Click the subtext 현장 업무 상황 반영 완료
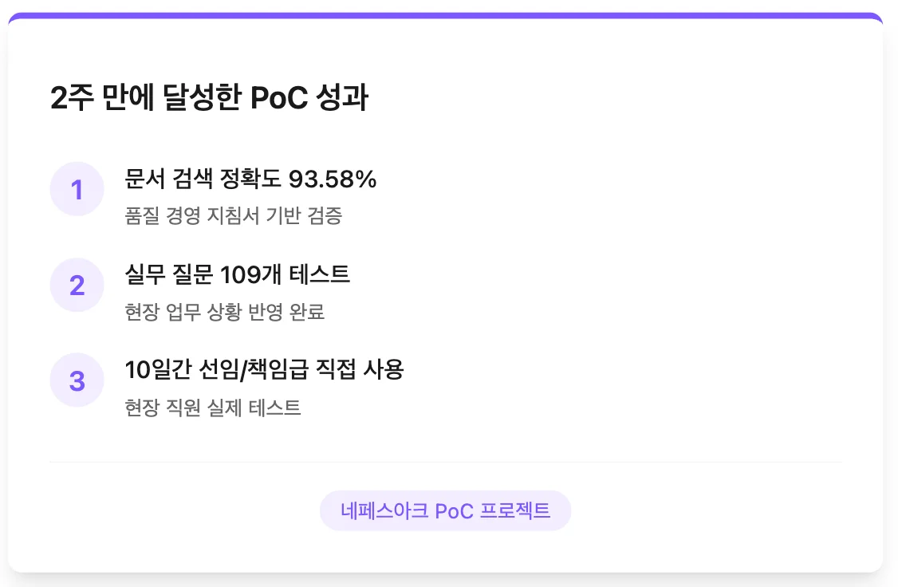 [x=225, y=312]
